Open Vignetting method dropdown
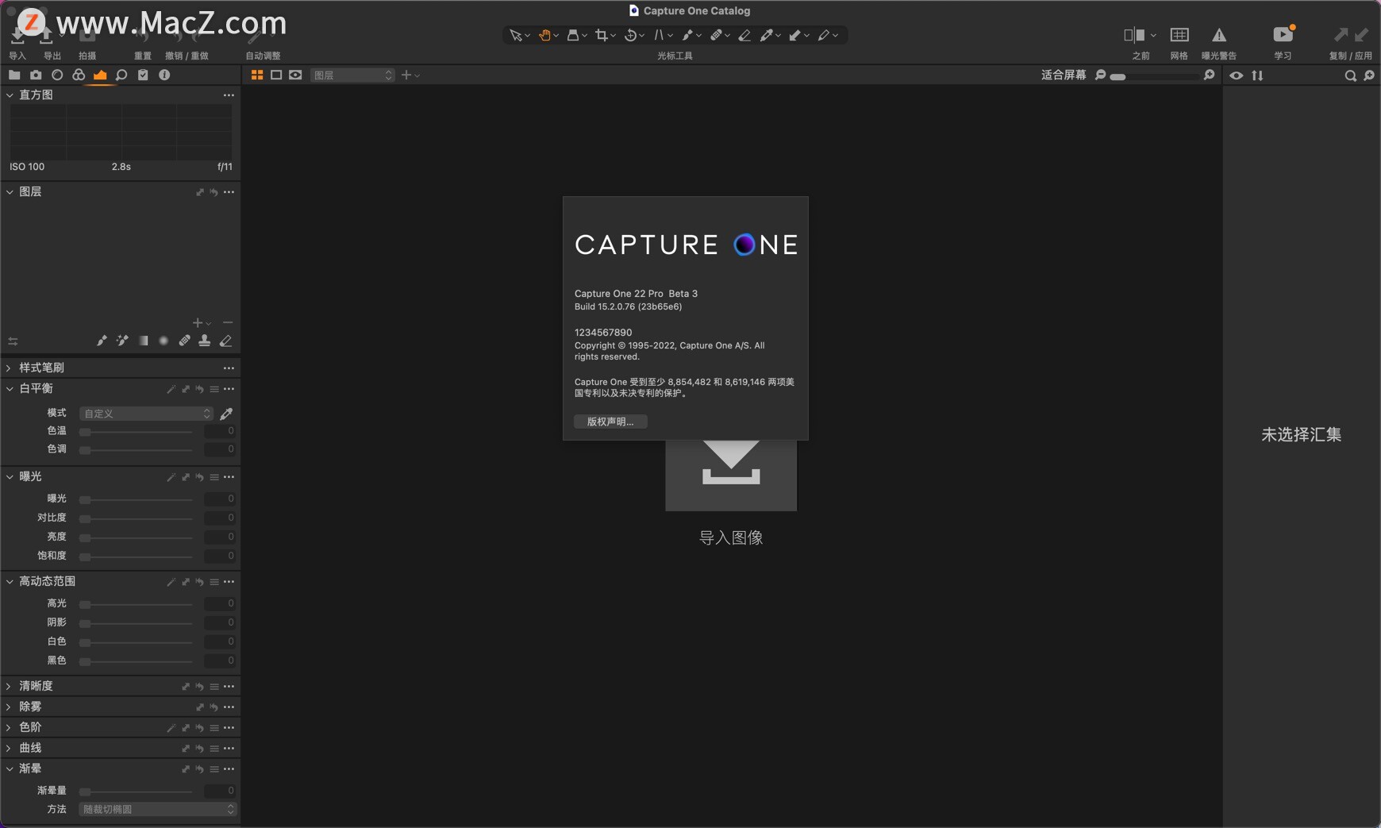 tap(158, 809)
